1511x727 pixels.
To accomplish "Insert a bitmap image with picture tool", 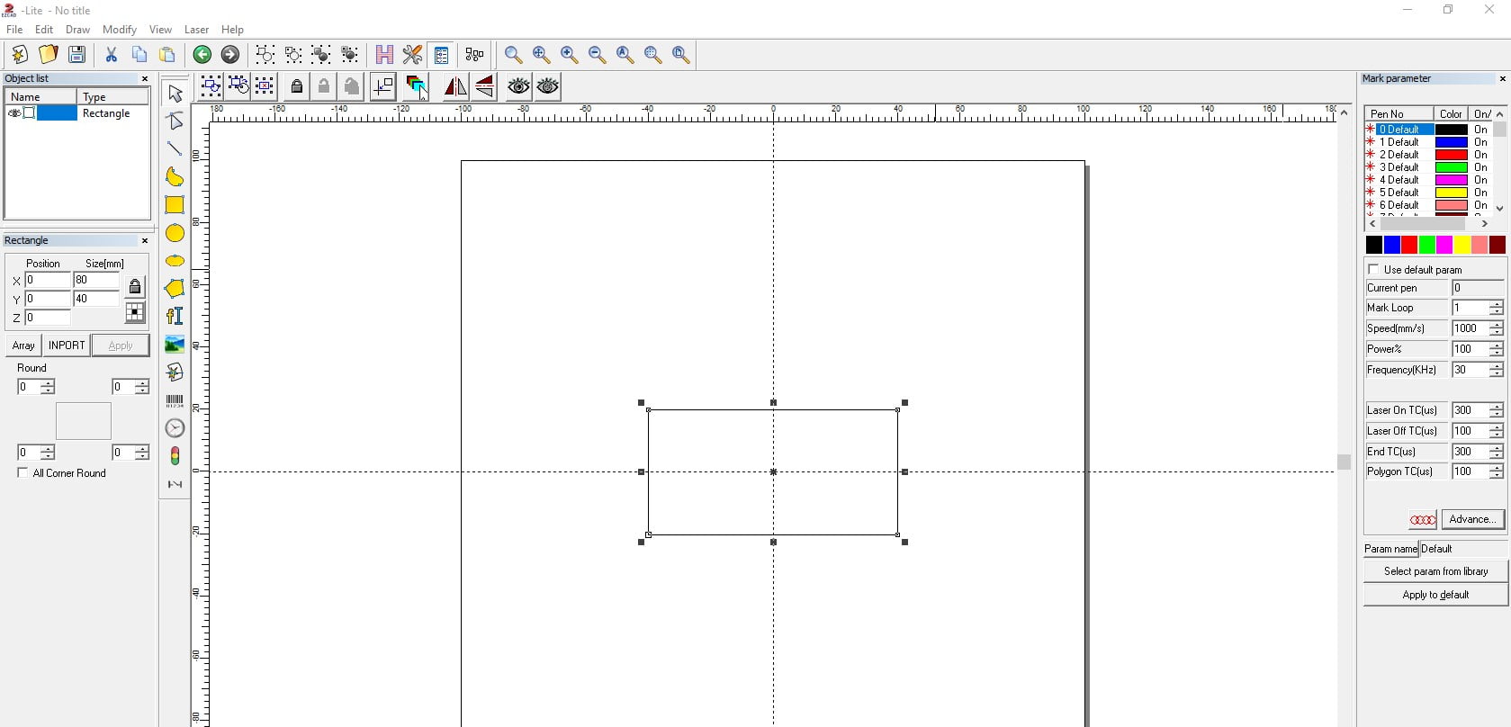I will [x=175, y=345].
